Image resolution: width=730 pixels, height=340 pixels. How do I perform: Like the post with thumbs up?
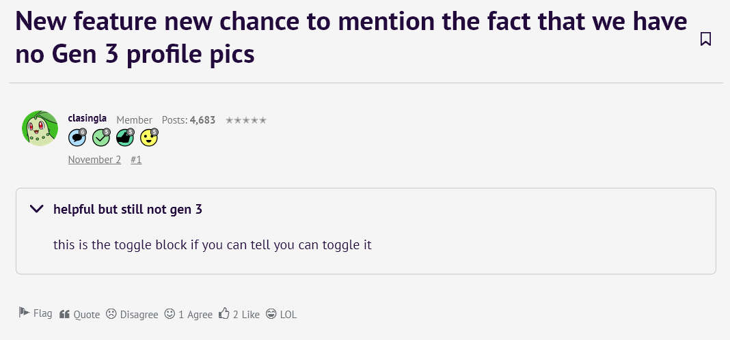point(239,314)
